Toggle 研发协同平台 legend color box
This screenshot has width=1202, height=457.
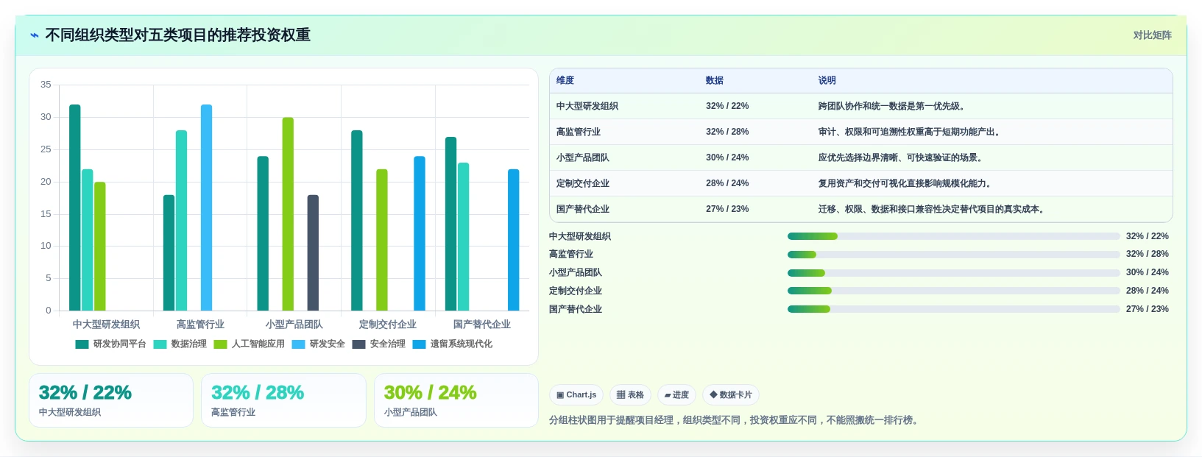pos(82,344)
